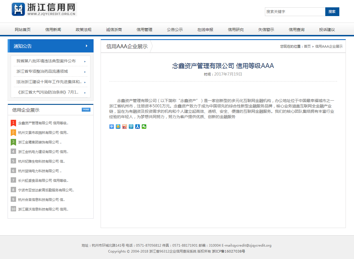Open the 信用新闻 menu item
354x259 pixels.
point(53,30)
